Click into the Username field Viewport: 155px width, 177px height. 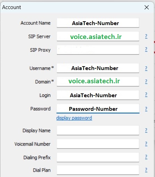pos(98,68)
